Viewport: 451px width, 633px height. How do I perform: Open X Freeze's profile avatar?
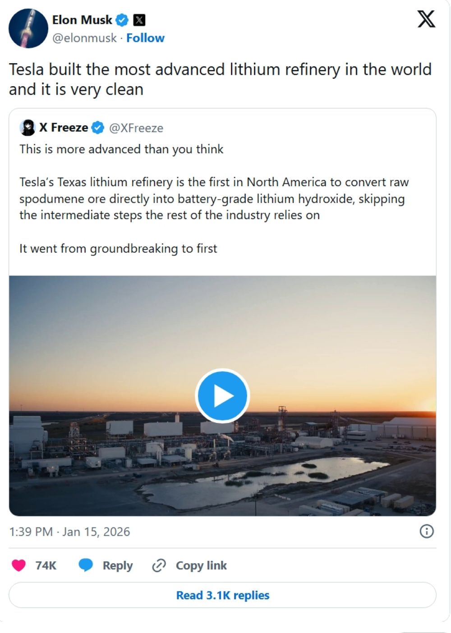pyautogui.click(x=28, y=128)
